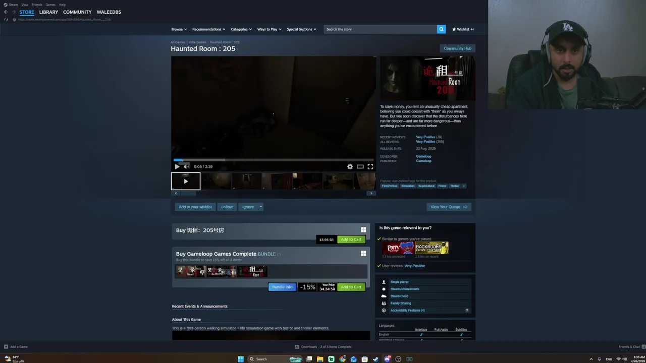Go back with the Steam back arrow
This screenshot has width=646, height=363.
pos(6,12)
